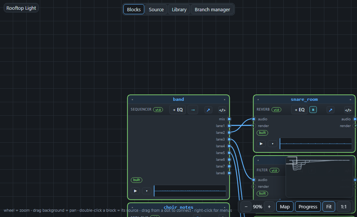
Task: Click the SEQUENCER type label
Action: 141,109
